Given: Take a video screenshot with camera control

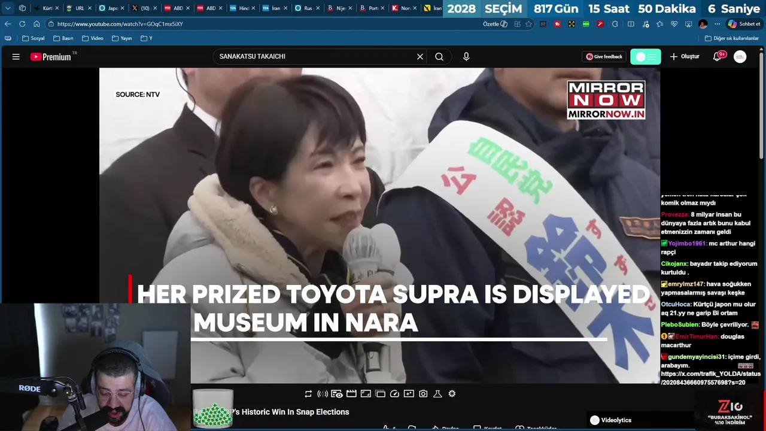Looking at the screenshot, I should (423, 394).
